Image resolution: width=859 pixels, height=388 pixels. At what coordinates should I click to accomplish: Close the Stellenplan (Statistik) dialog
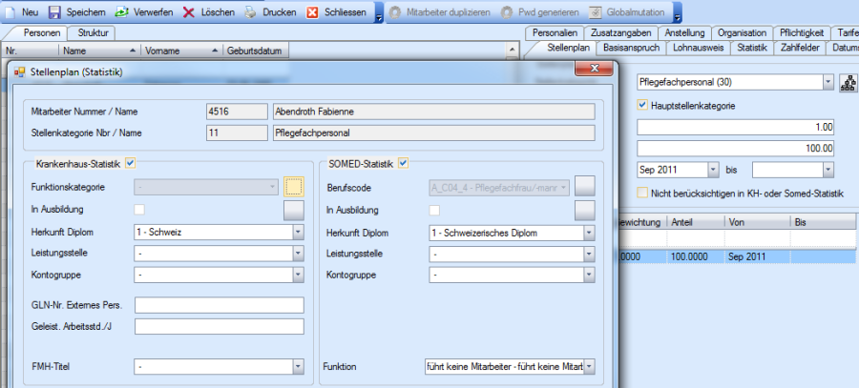click(593, 69)
